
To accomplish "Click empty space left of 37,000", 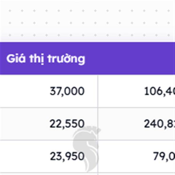I will tap(24, 91).
